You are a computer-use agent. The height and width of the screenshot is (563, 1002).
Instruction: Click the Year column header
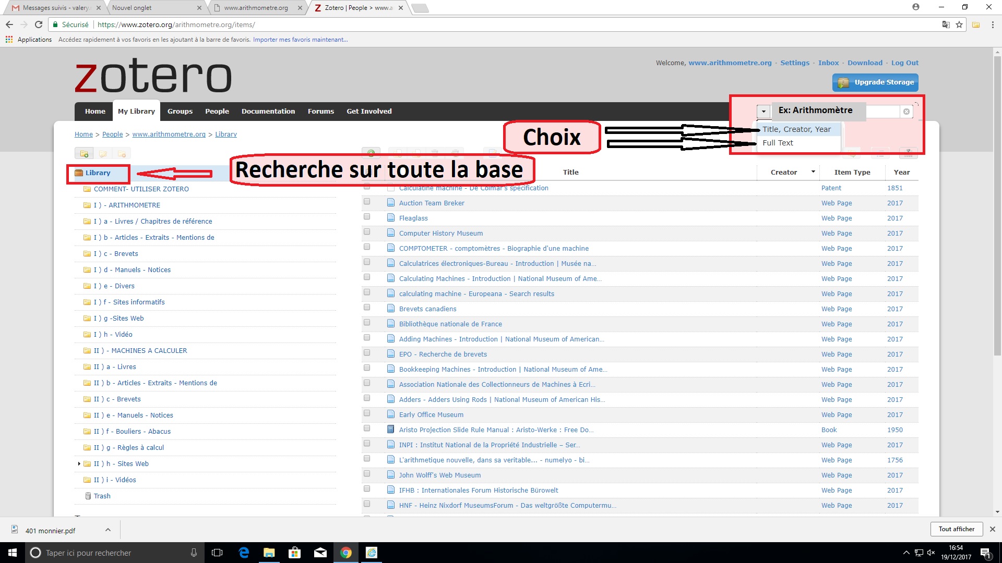click(x=901, y=172)
